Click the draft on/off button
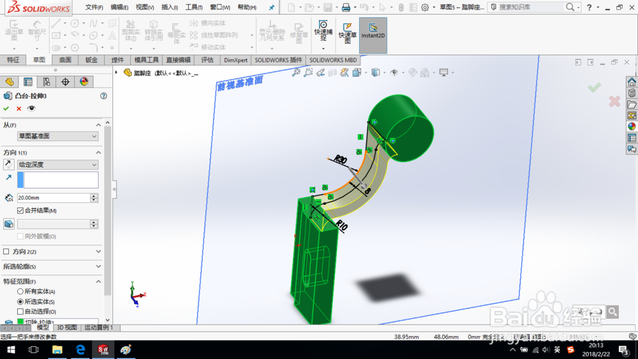 pyautogui.click(x=8, y=224)
